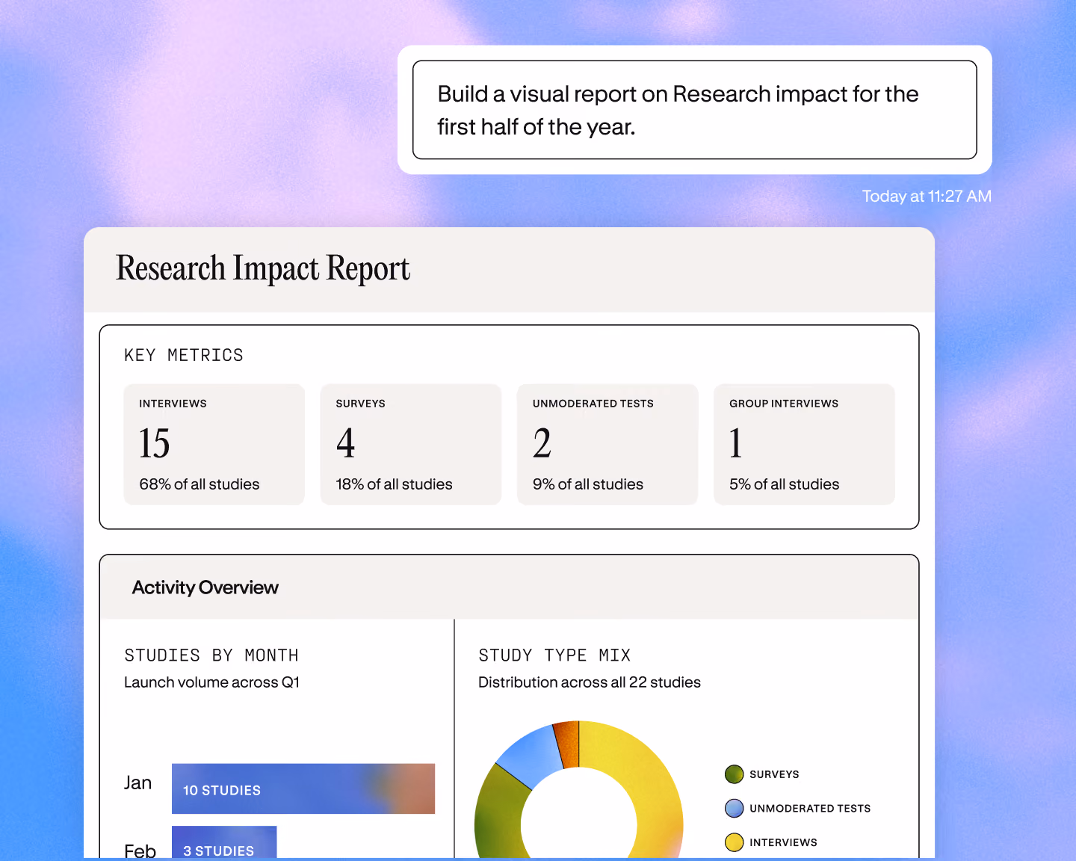Click the green Surveys legend swatch
The image size is (1076, 861).
pyautogui.click(x=735, y=774)
